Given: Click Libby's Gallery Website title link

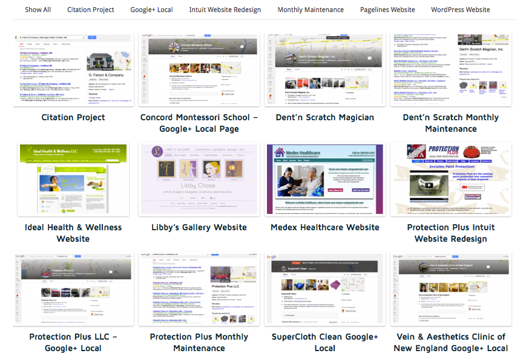Looking at the screenshot, I should [199, 227].
